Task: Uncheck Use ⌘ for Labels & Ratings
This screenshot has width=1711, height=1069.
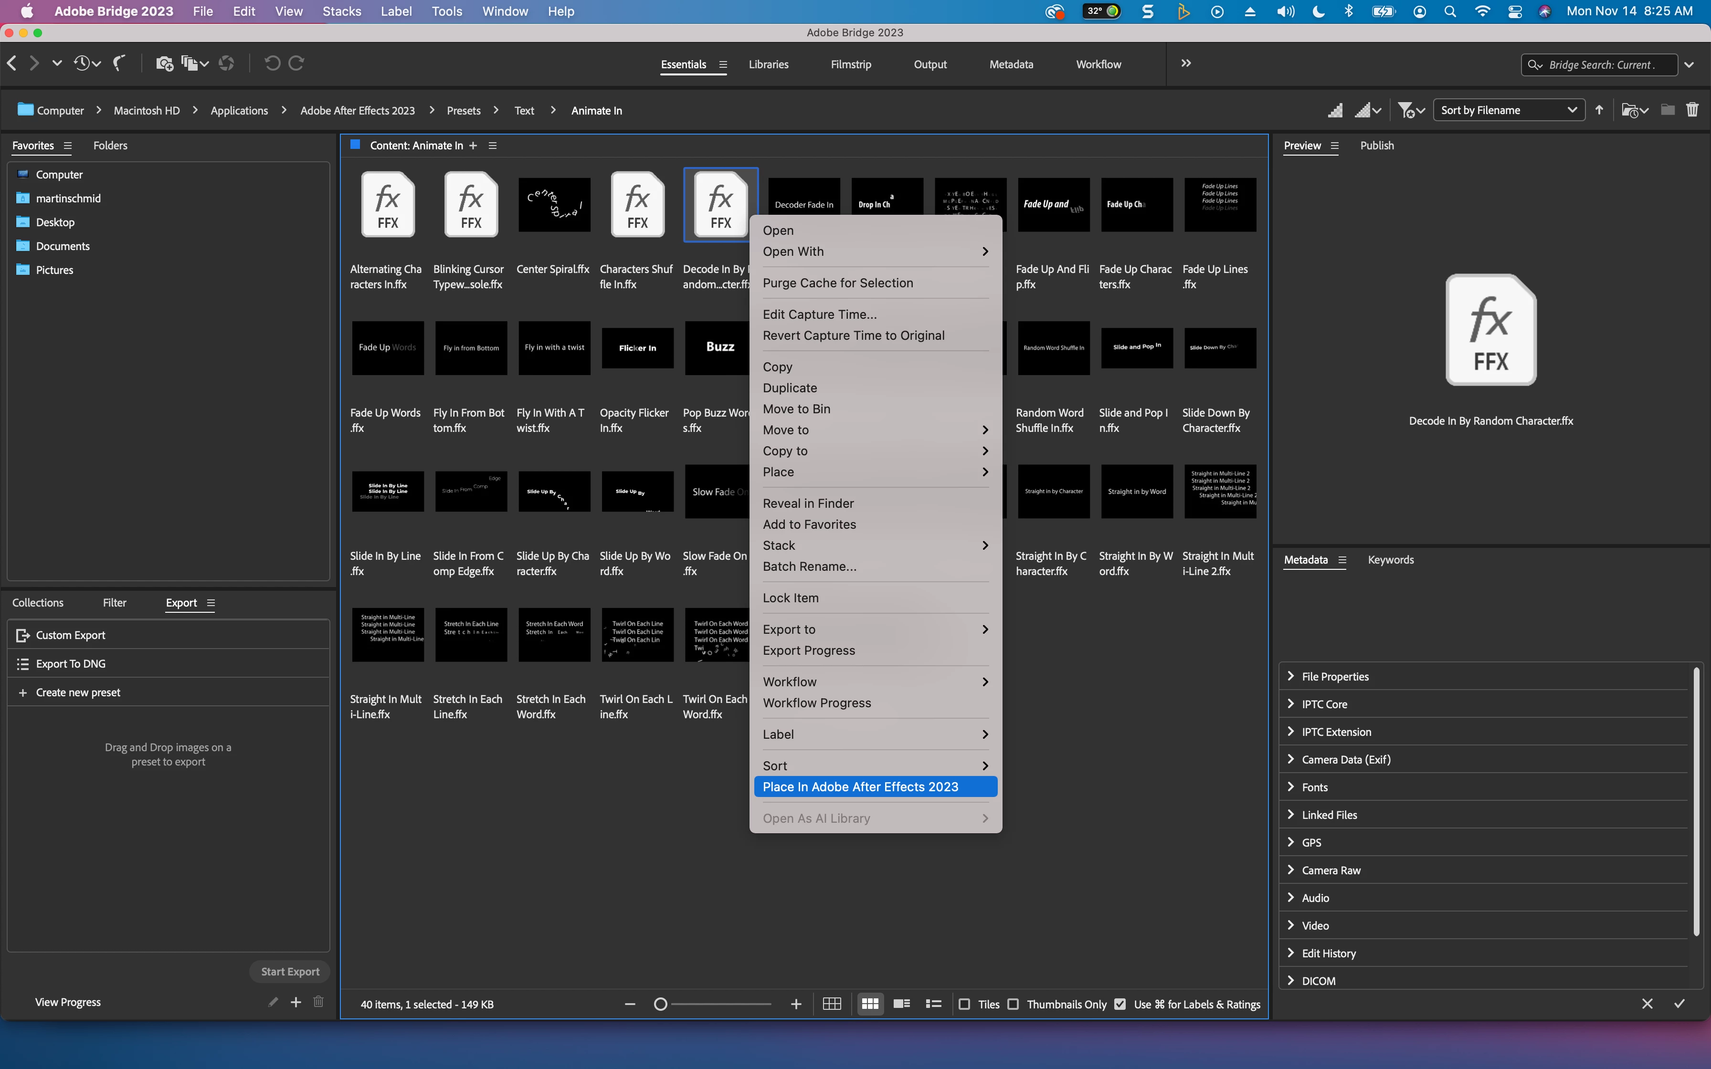Action: point(1120,1004)
